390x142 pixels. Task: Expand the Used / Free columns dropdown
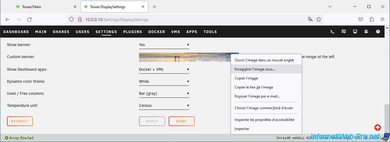[x=164, y=94]
